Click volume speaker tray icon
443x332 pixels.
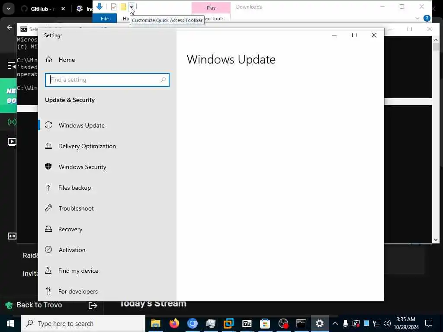click(x=387, y=323)
